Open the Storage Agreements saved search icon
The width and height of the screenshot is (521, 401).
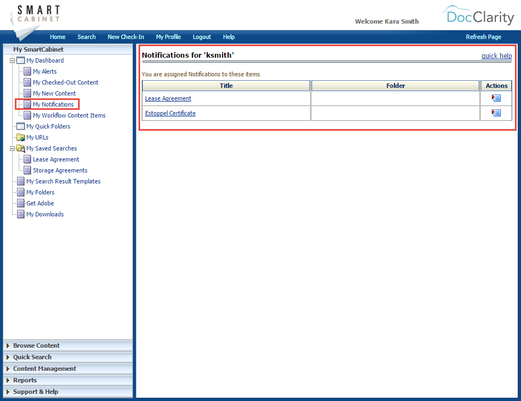tap(27, 170)
